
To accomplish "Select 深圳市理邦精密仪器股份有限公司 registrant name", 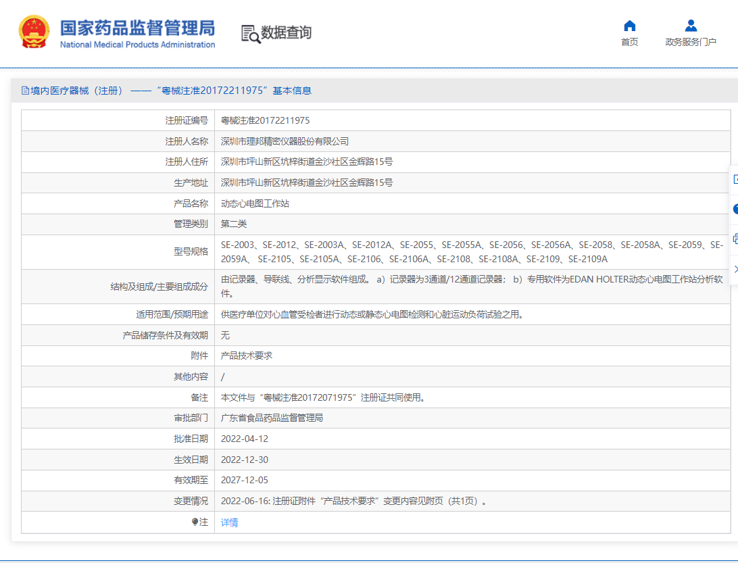I will 285,141.
